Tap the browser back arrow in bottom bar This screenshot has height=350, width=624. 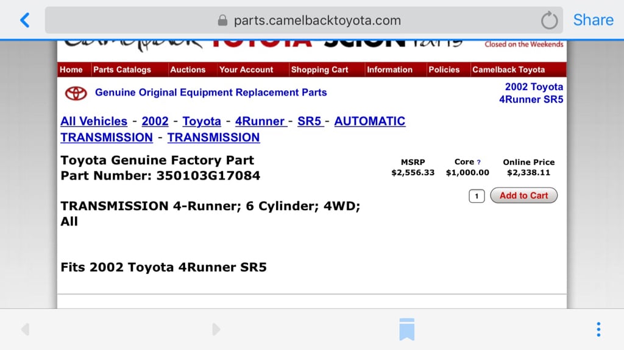tap(25, 329)
